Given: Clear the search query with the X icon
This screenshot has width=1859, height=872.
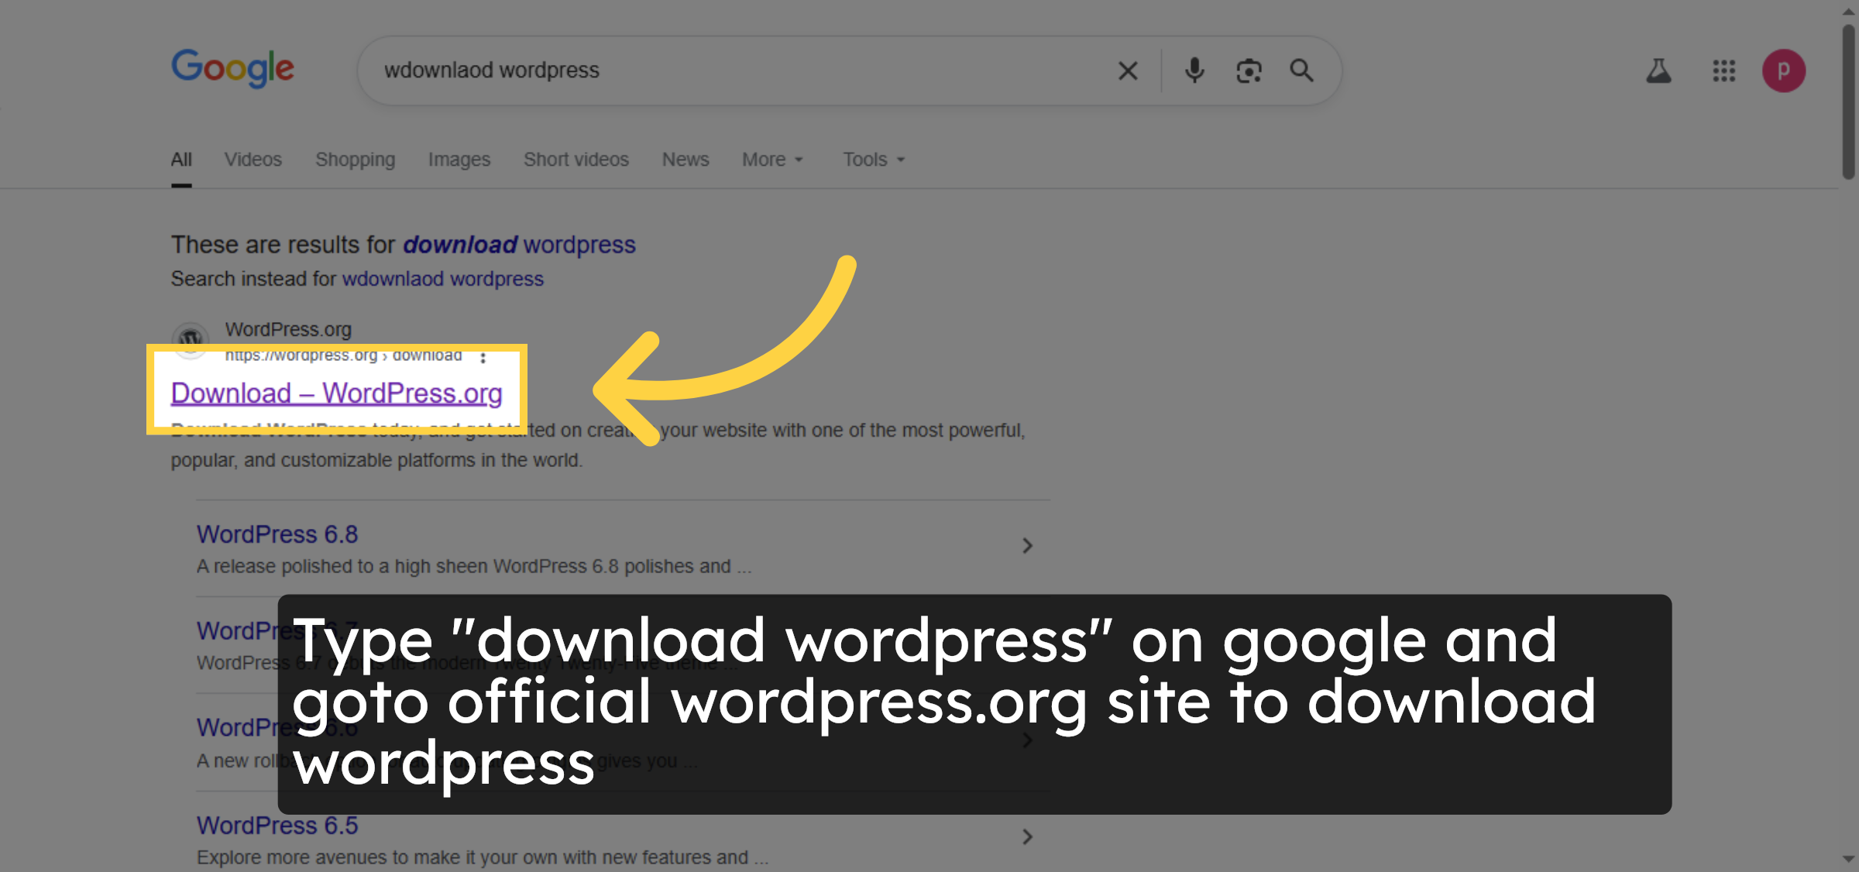Looking at the screenshot, I should click(x=1128, y=70).
